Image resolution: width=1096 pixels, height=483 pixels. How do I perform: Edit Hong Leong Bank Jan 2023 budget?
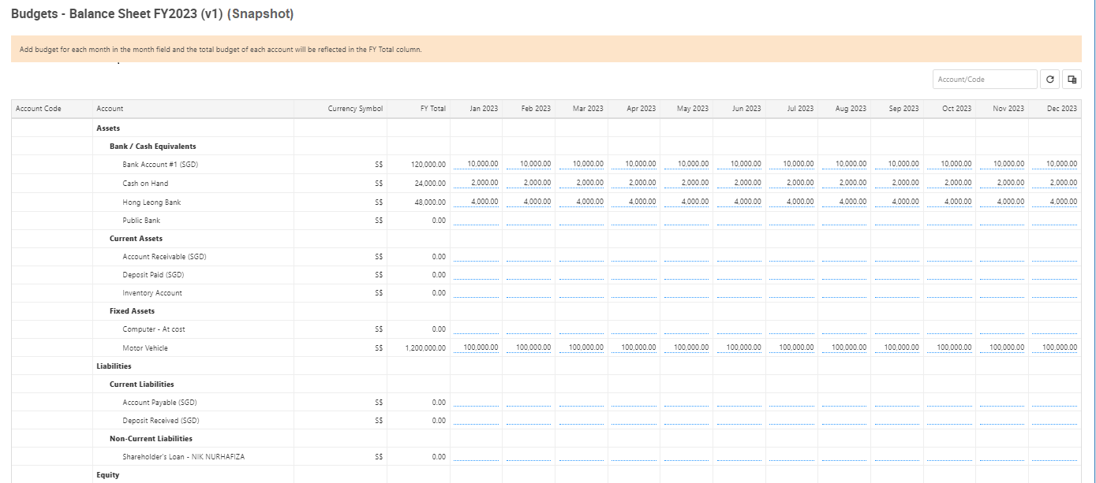click(x=476, y=202)
